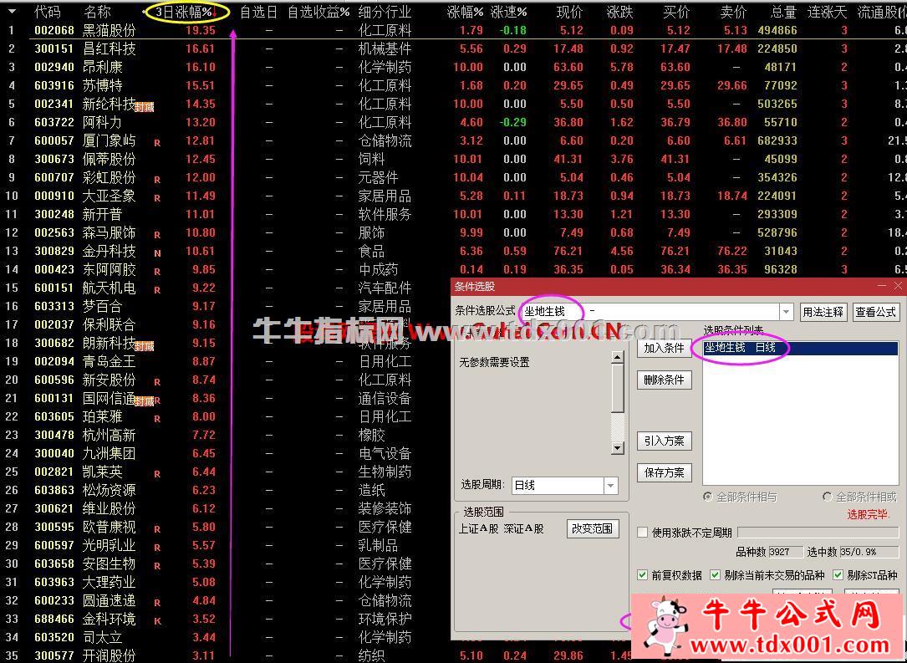Click the parameter panel scroll-down arrow

coord(617,448)
